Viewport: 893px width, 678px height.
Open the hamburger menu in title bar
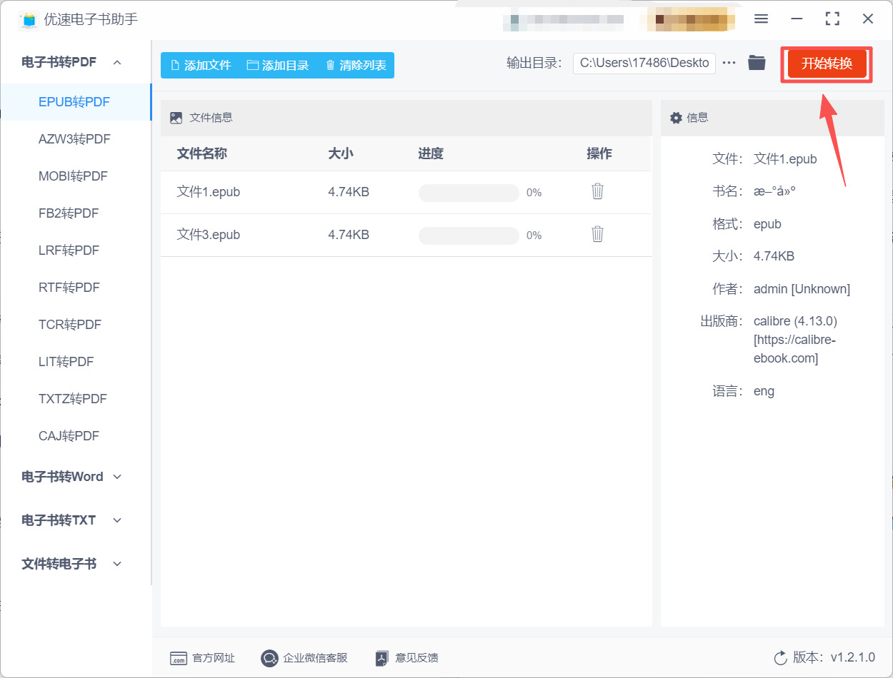coord(761,19)
